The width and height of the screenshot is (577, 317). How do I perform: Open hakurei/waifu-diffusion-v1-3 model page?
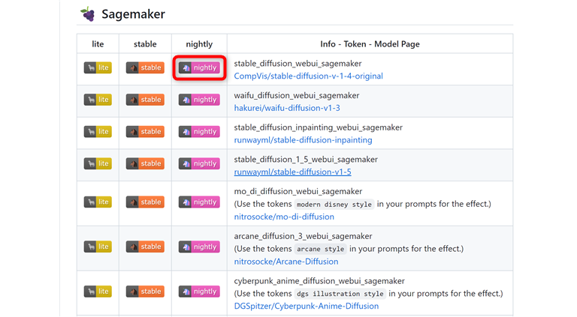pyautogui.click(x=287, y=108)
